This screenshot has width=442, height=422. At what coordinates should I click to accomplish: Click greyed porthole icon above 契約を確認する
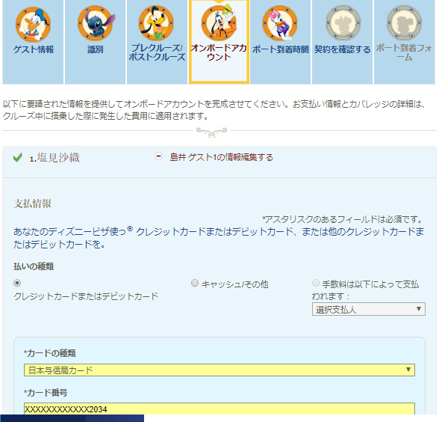[343, 23]
